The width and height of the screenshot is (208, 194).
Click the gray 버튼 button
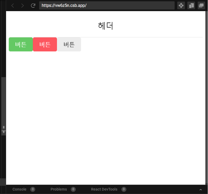[x=69, y=44]
